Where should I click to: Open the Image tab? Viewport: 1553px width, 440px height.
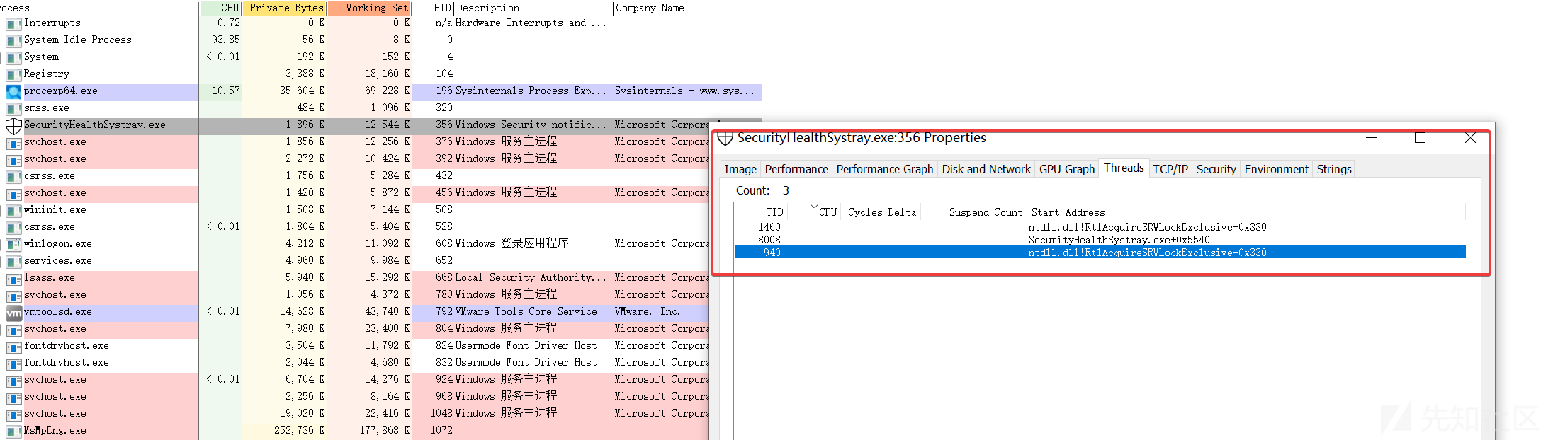tap(740, 169)
